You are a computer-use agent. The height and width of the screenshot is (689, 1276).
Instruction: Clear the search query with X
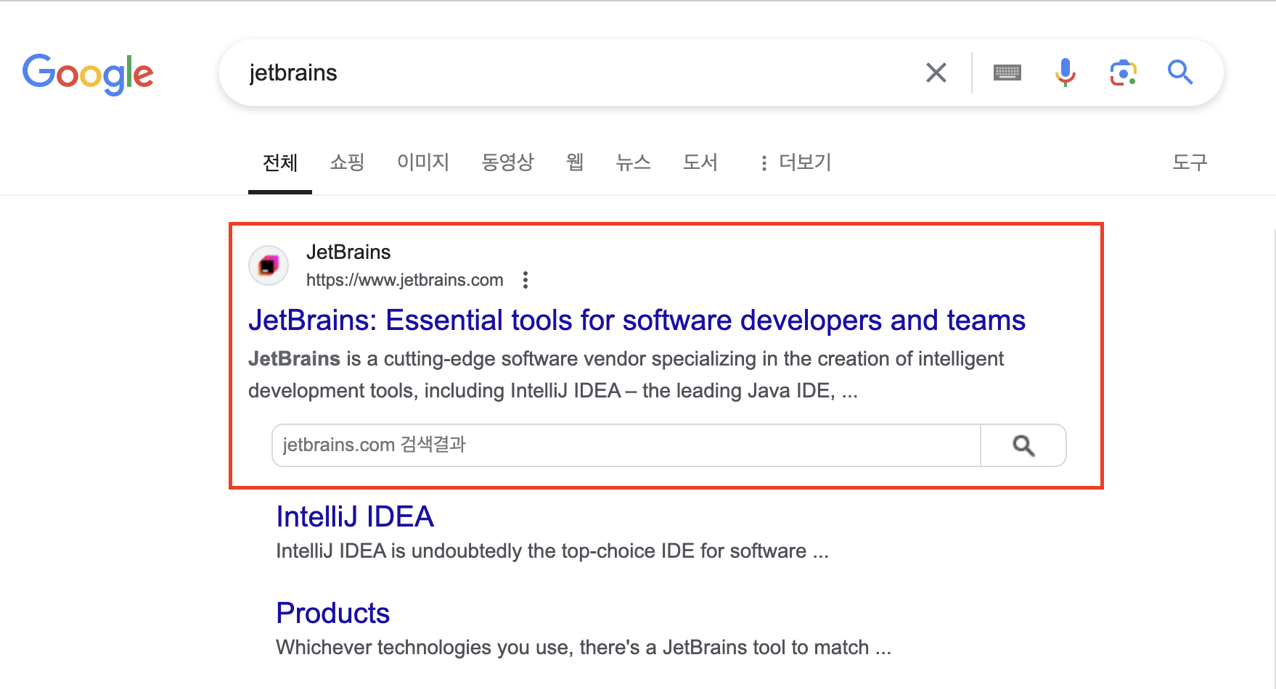point(936,73)
